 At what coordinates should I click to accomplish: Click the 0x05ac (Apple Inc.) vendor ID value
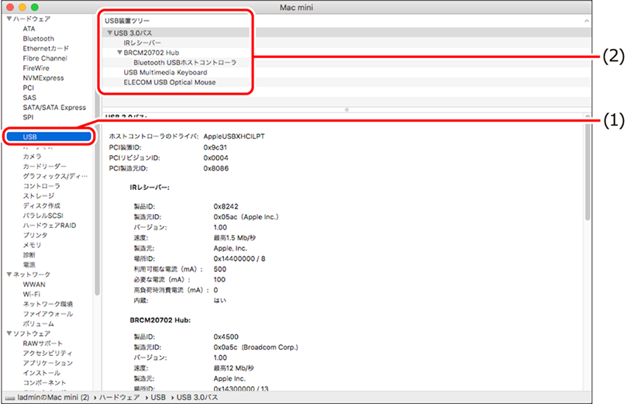point(246,217)
